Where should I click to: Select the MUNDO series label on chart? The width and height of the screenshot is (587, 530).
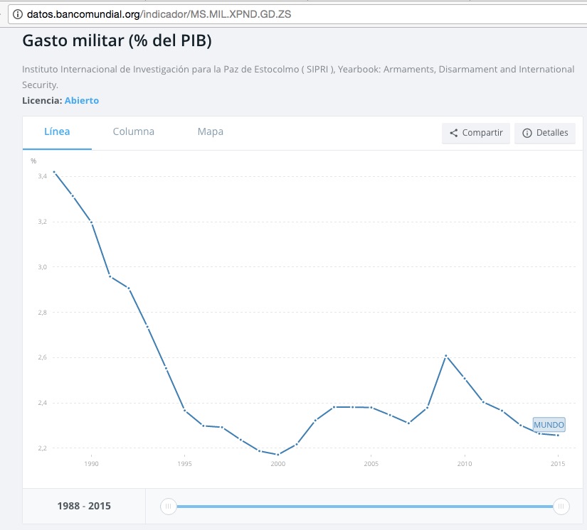[549, 425]
